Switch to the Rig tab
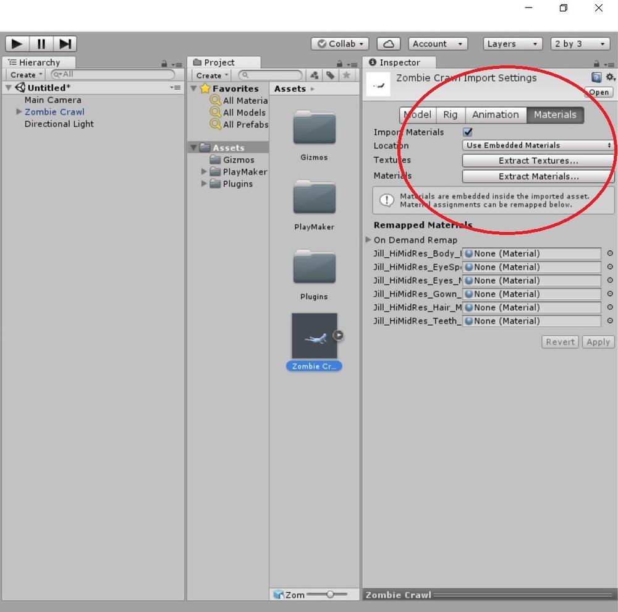The height and width of the screenshot is (612, 618). 450,115
